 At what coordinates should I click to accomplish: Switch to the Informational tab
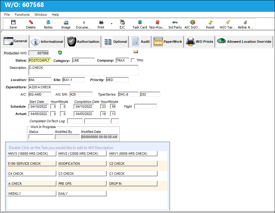47,42
